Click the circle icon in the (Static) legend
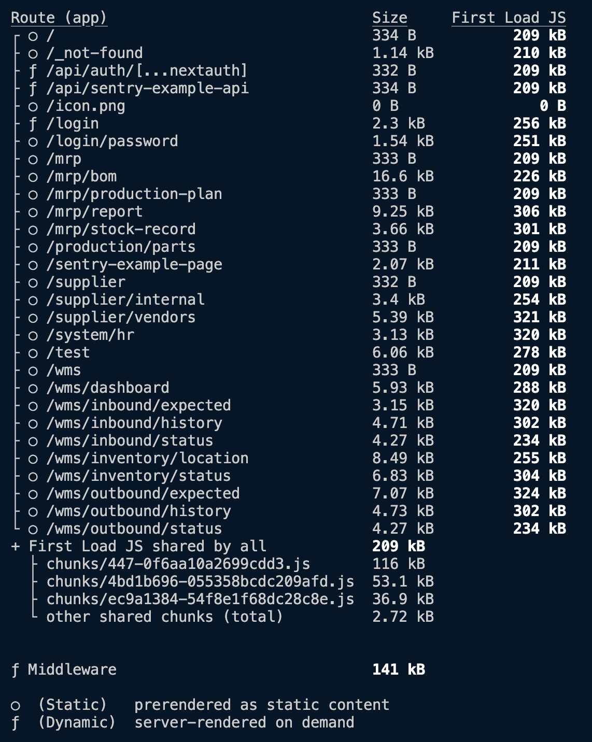Image resolution: width=592 pixels, height=742 pixels. click(x=16, y=706)
